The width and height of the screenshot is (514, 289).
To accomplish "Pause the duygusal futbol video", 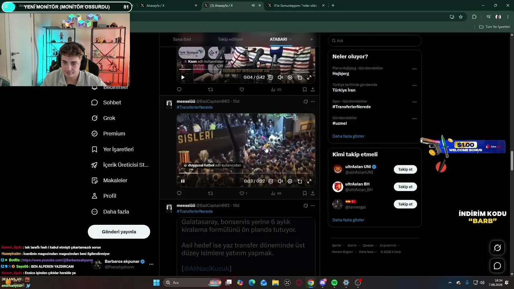I will tap(183, 181).
